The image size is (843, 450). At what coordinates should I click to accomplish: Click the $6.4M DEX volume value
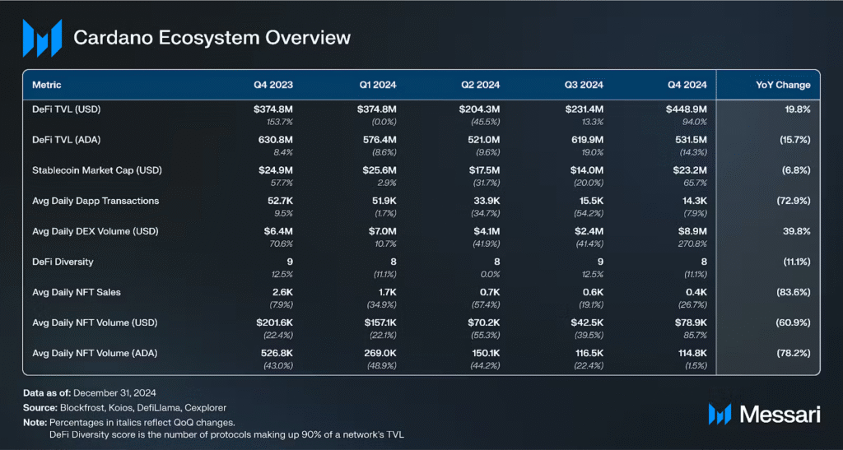(x=279, y=231)
